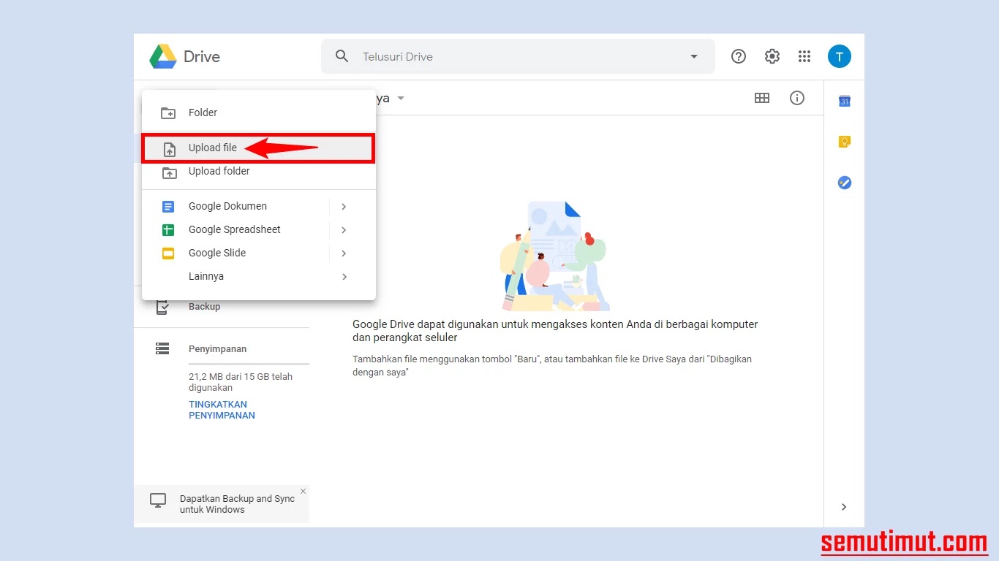
Task: Switch to grid view layout icon
Action: tap(762, 98)
